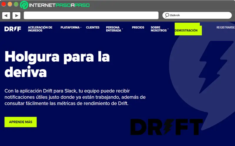Open the Plataforma menu
This screenshot has height=146, width=235.
70,27
